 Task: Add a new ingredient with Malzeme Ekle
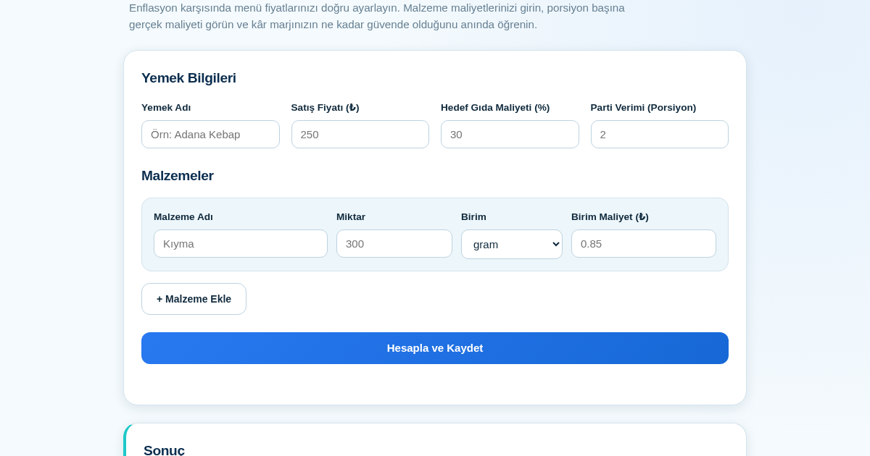194,299
